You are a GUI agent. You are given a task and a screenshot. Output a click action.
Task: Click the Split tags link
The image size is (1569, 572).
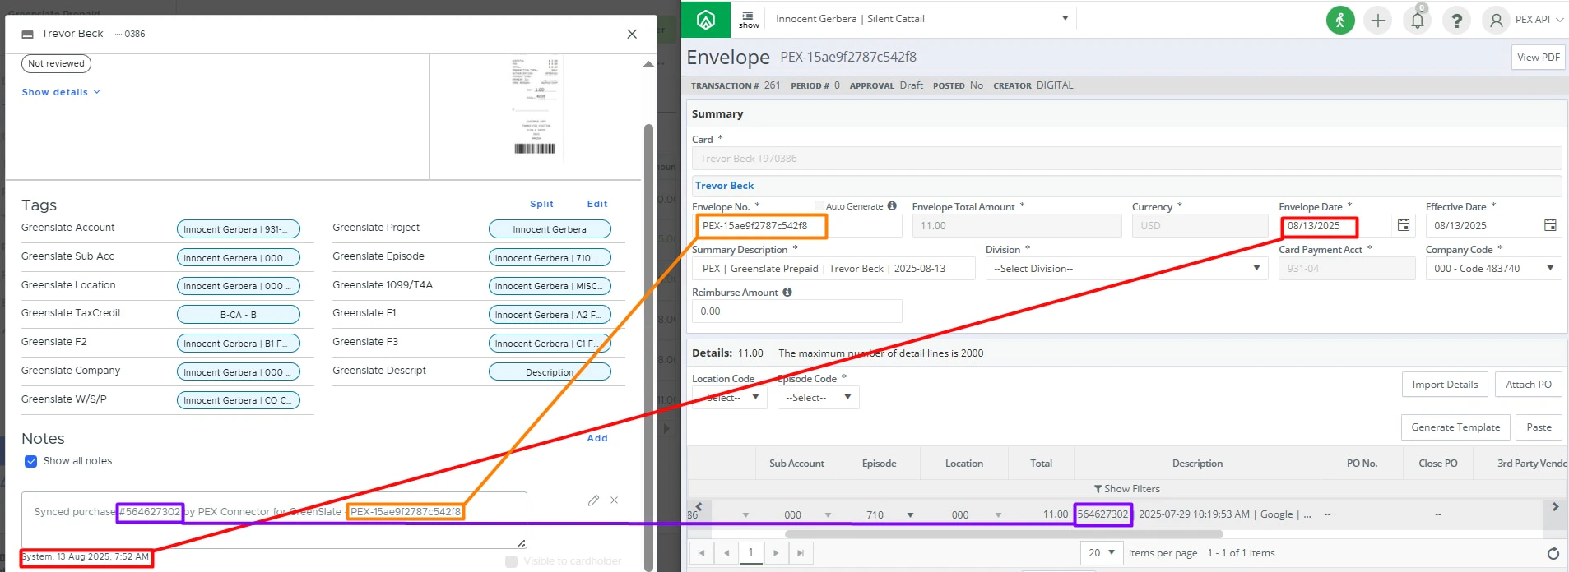pyautogui.click(x=541, y=204)
